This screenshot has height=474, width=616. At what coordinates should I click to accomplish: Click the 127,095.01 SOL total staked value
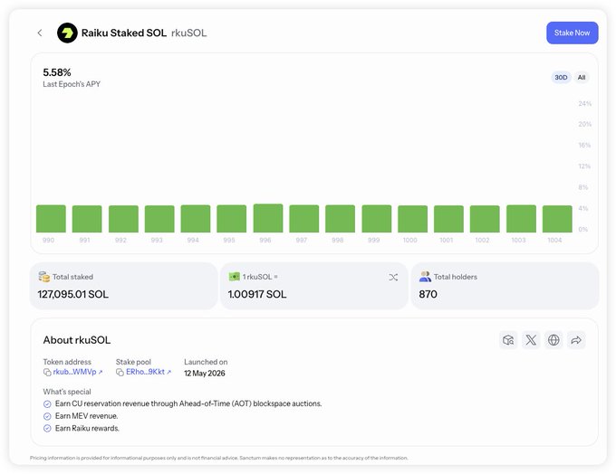[73, 294]
